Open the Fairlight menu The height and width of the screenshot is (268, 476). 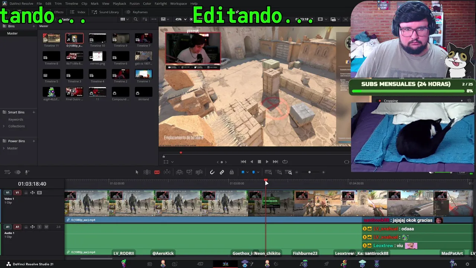tap(161, 3)
